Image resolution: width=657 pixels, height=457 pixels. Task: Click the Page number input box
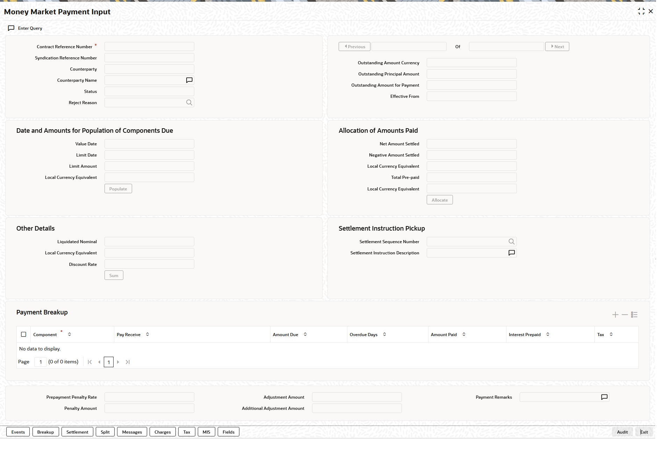(x=41, y=362)
